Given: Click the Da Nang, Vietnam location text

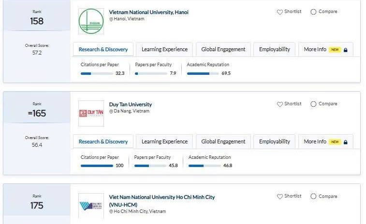Looking at the screenshot, I should [132, 111].
